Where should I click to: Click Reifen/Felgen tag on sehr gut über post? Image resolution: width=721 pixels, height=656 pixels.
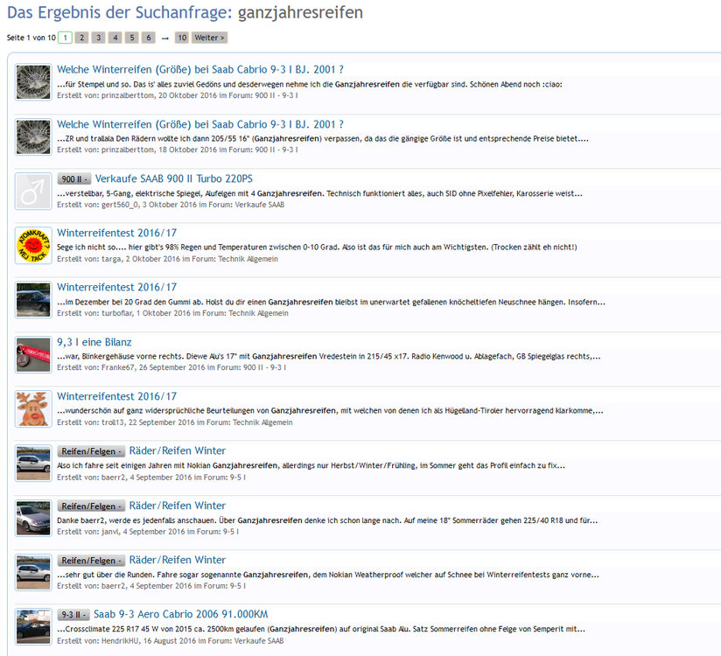91,561
